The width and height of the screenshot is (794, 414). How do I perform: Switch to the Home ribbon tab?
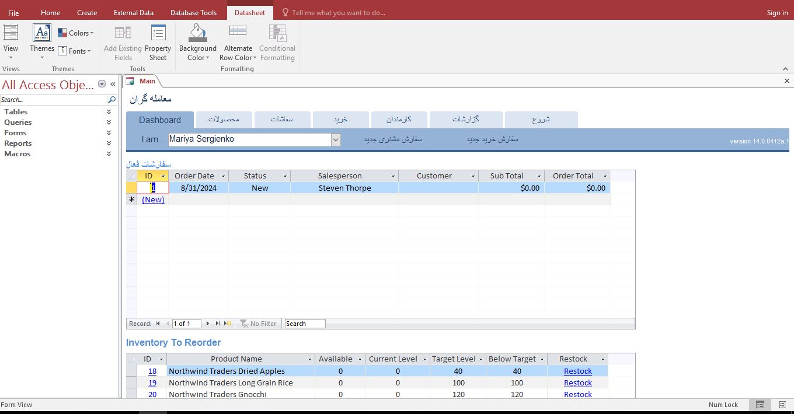click(50, 12)
